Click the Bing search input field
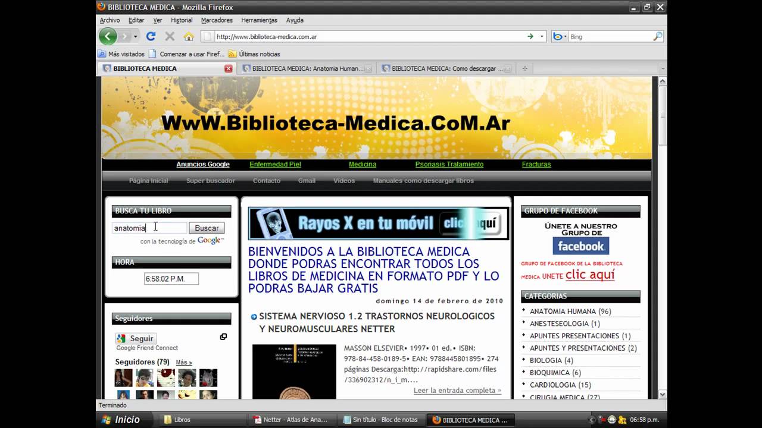The image size is (762, 428). click(x=610, y=36)
